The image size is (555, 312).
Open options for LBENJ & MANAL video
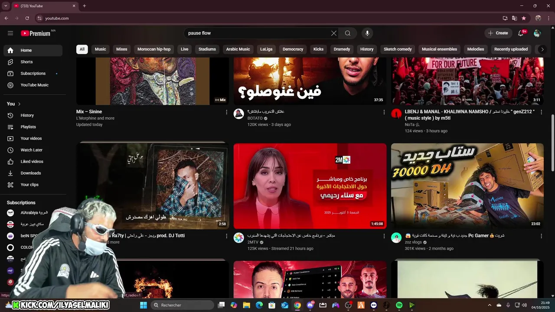pos(541,112)
